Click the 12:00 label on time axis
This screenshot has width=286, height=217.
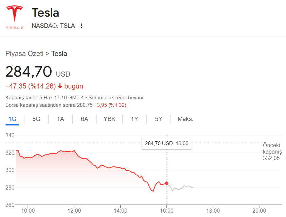(74, 211)
